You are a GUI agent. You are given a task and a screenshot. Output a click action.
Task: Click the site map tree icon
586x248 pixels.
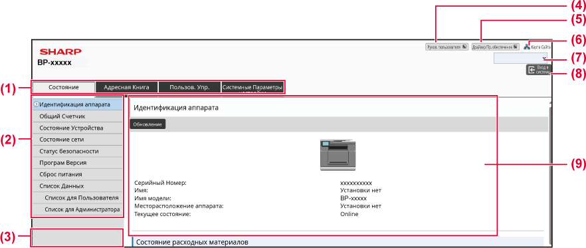(x=527, y=47)
